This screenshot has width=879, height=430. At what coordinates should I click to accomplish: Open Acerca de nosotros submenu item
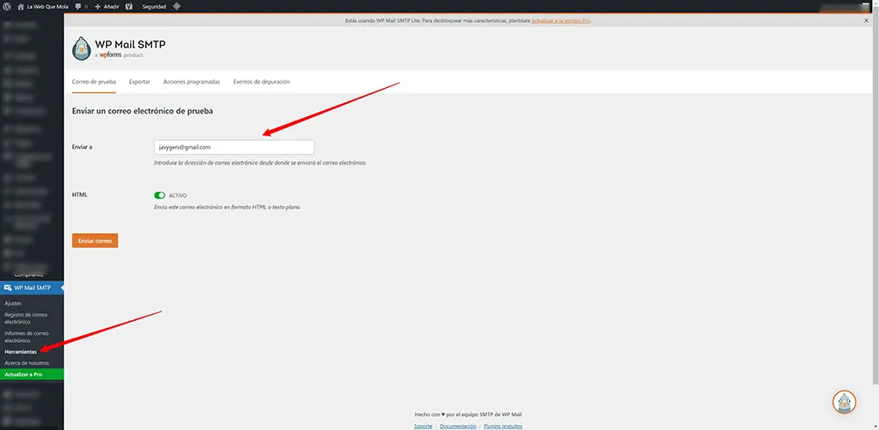pos(26,363)
